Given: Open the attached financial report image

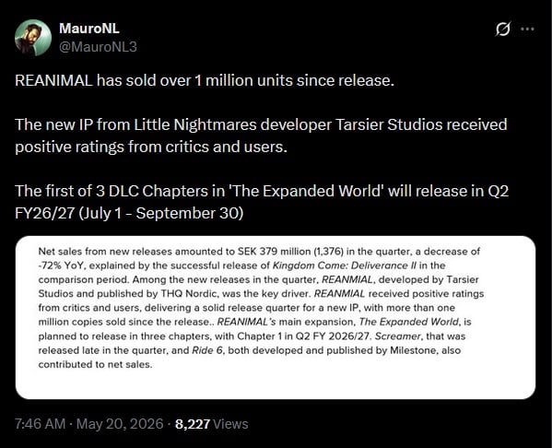Looking at the screenshot, I should point(276,317).
